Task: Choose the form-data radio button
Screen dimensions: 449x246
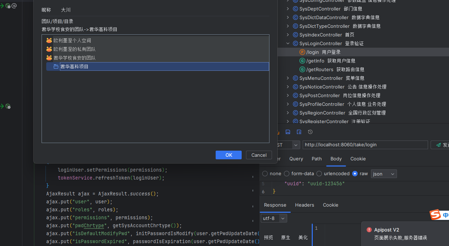Action: [287, 174]
